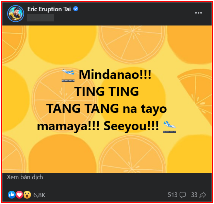Click the share arrow icon

tap(203, 195)
